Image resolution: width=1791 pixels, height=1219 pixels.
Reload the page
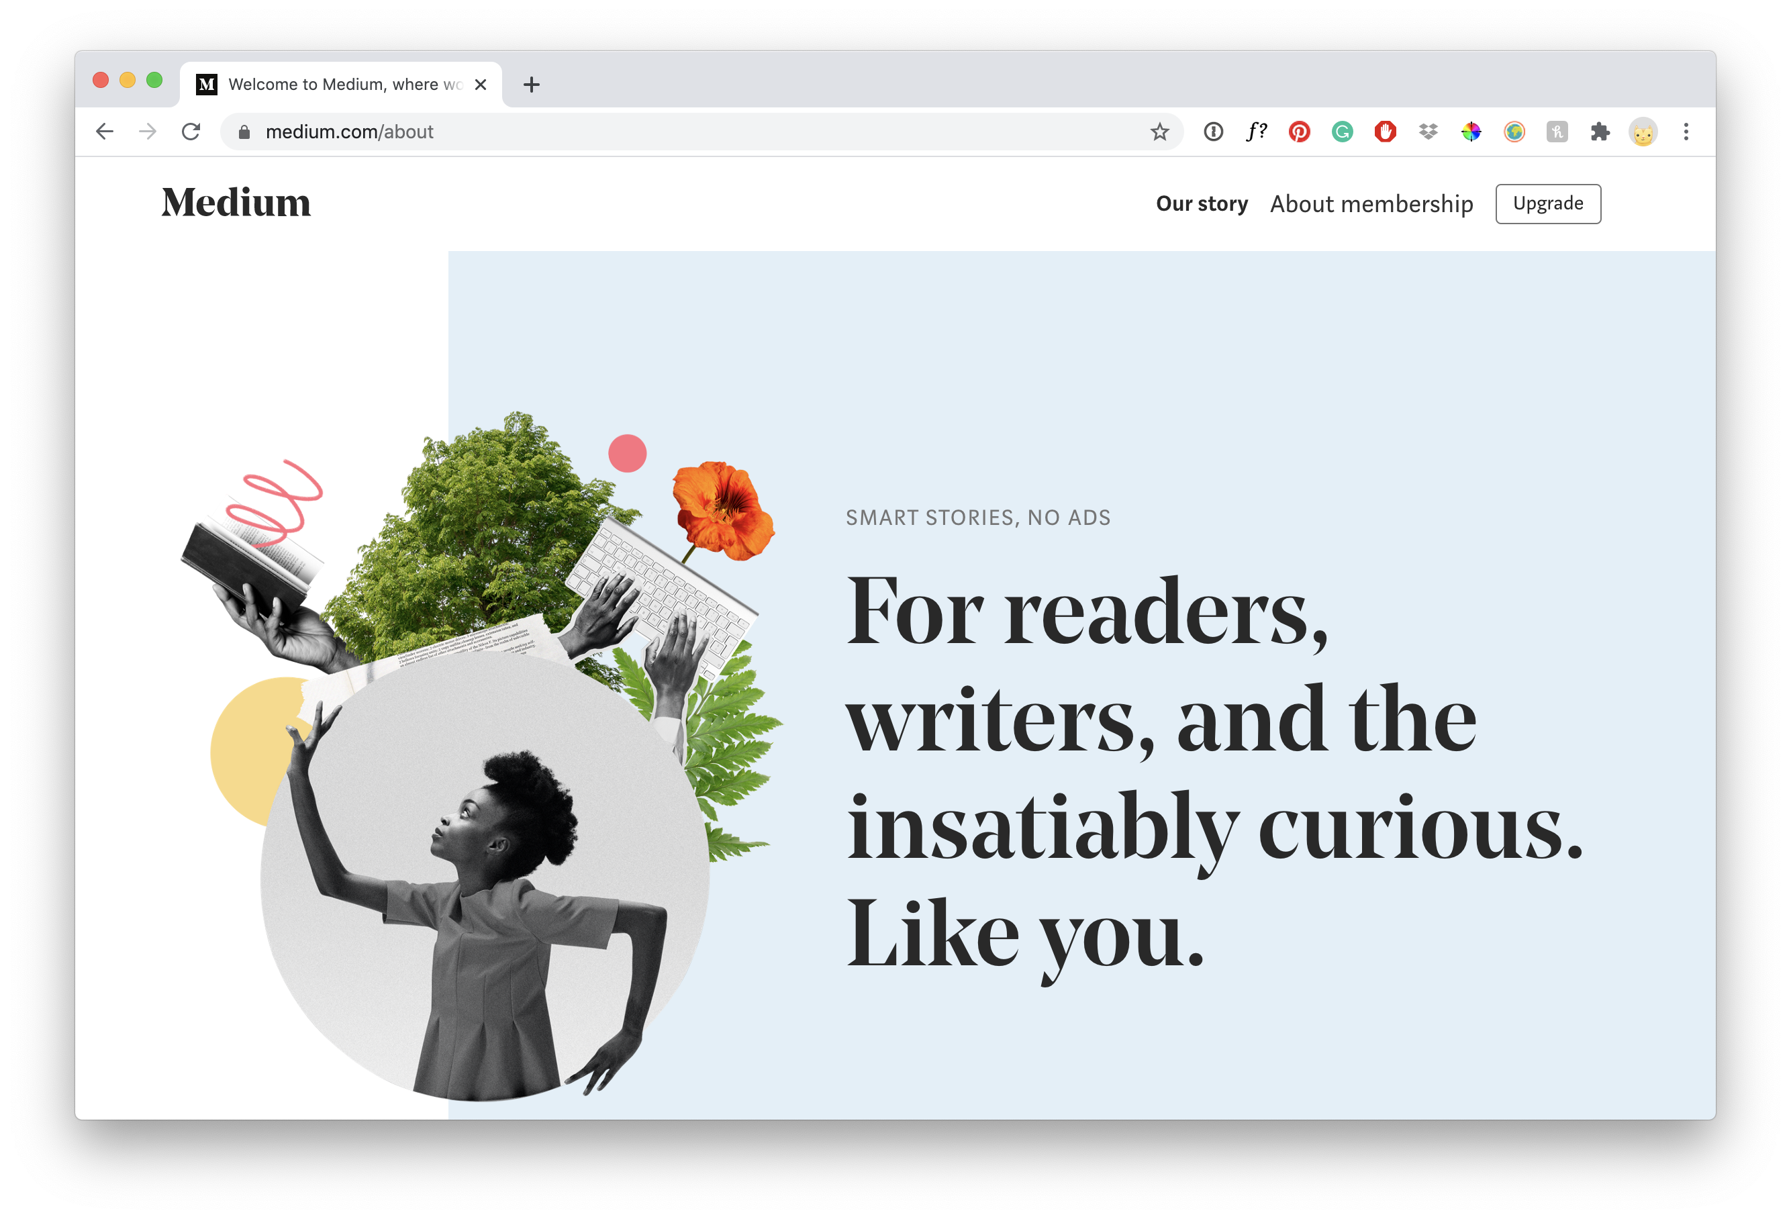(191, 132)
